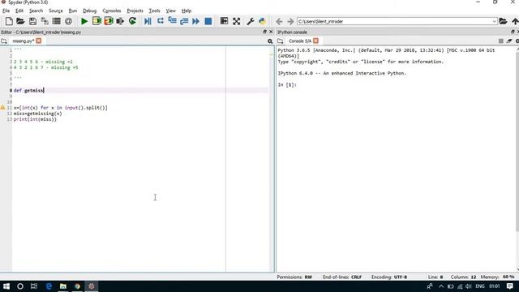Open the View menu

(x=171, y=11)
